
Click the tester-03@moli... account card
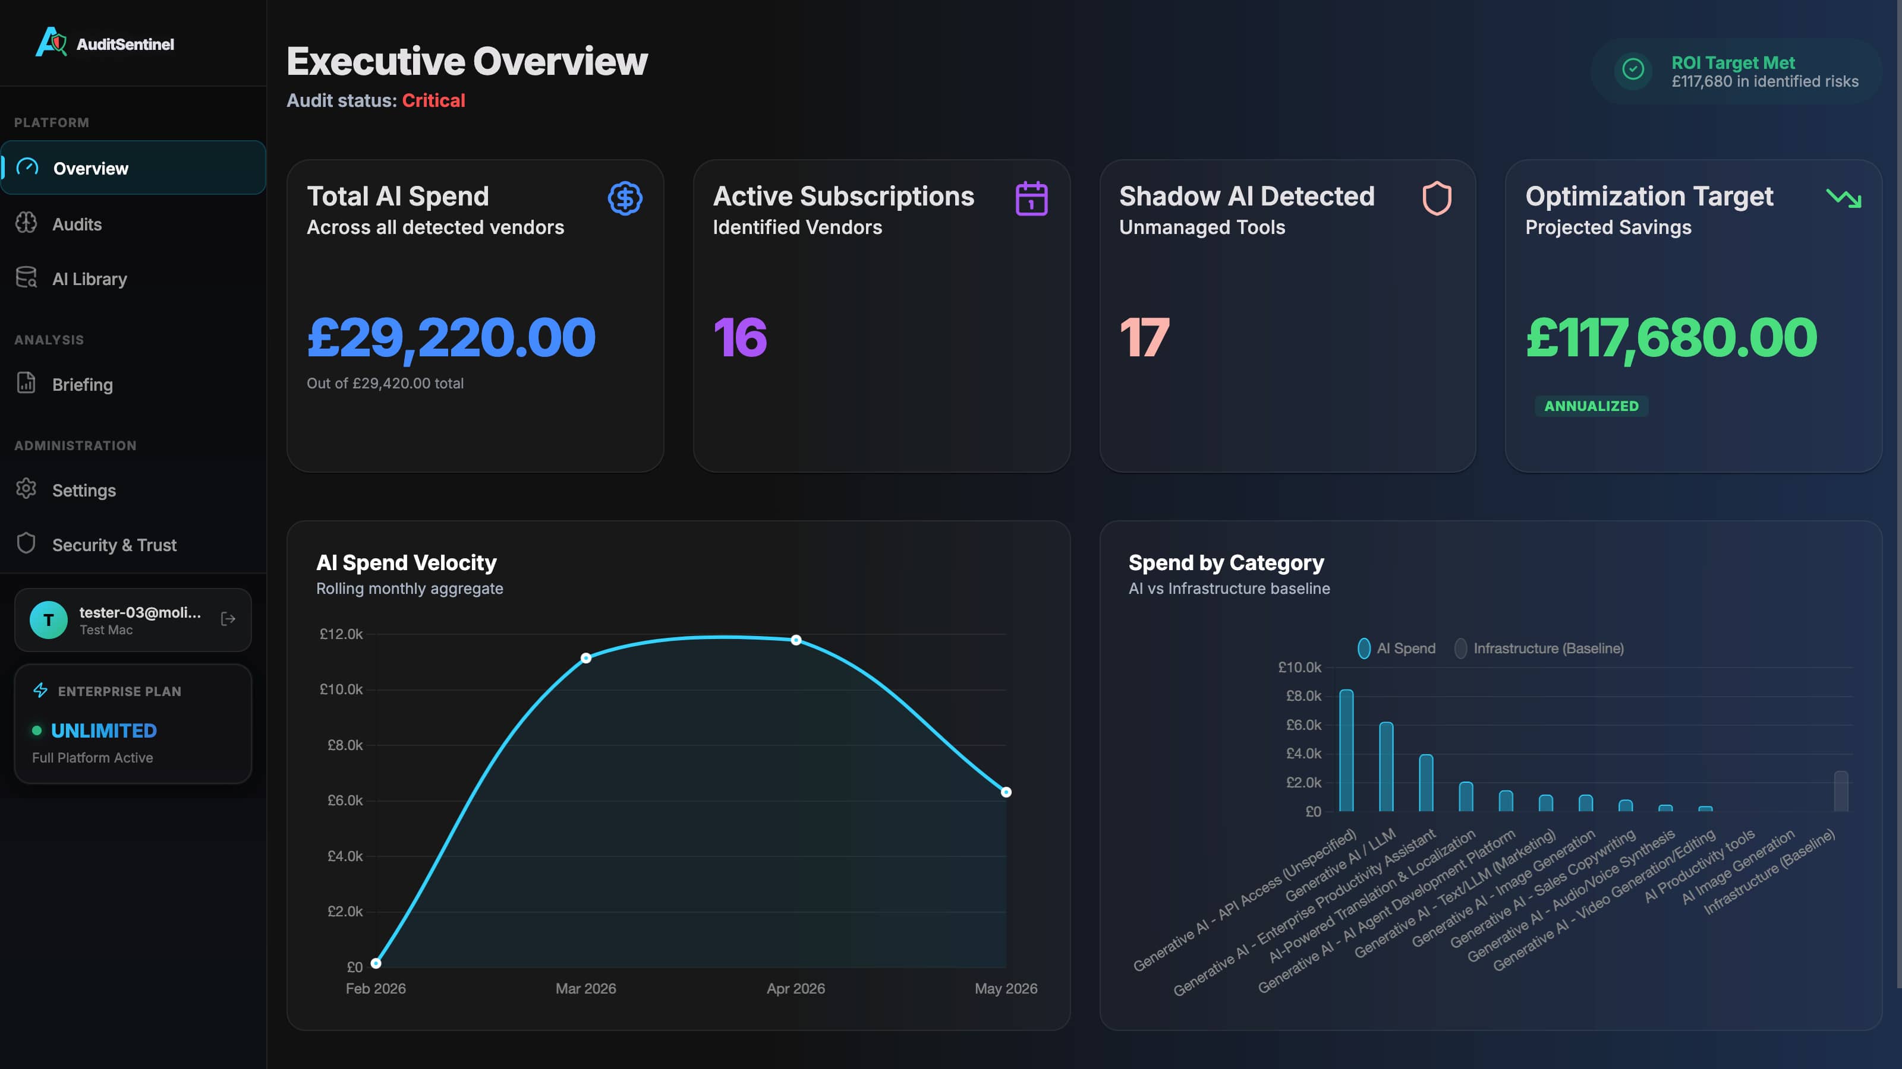point(133,619)
